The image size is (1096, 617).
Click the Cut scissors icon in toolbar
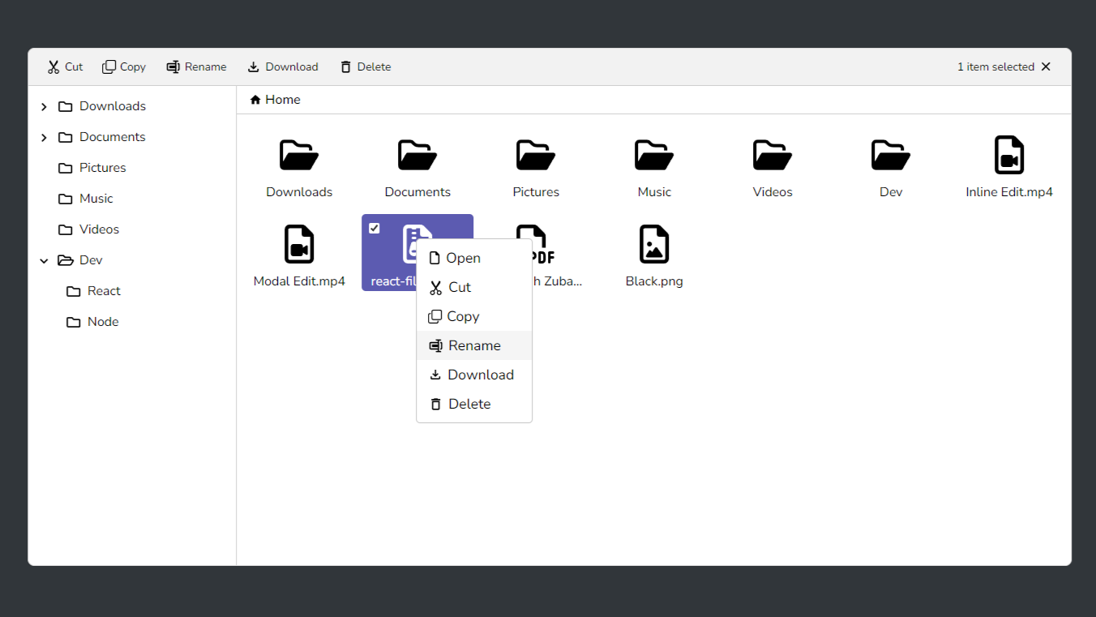pyautogui.click(x=54, y=67)
